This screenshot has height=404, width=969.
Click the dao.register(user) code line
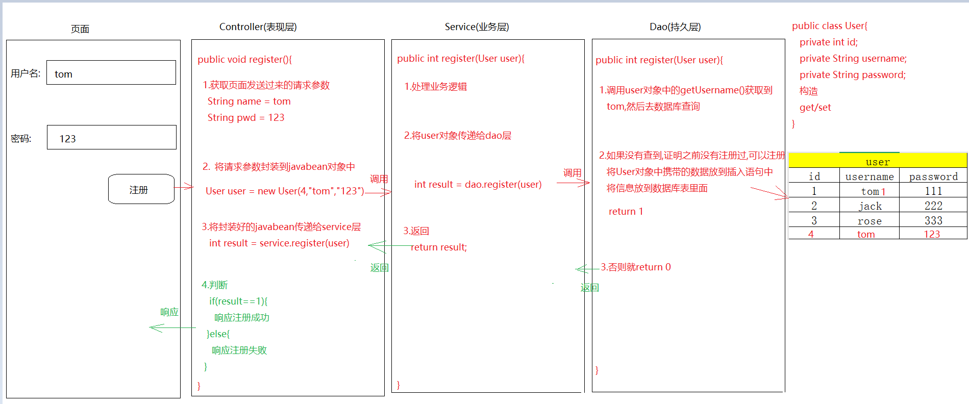(478, 184)
